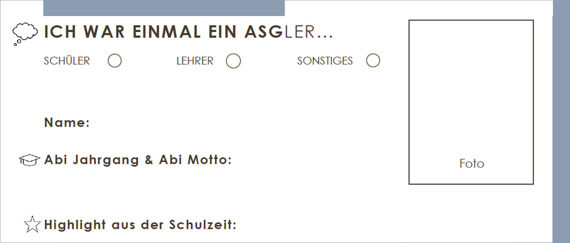Click the Highlight aus der Schulzeit label
This screenshot has width=570, height=243.
(140, 225)
